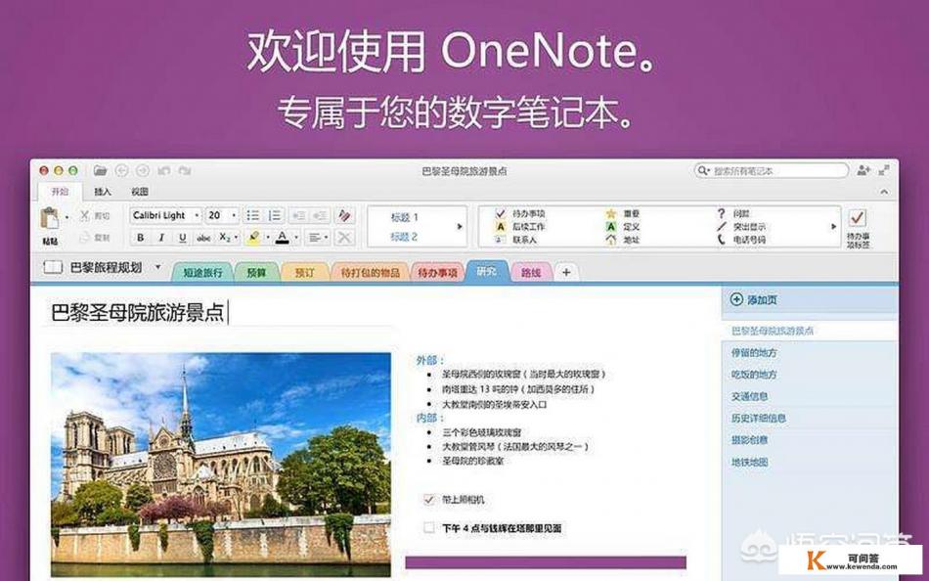Apply the 标题 1 heading style
The image size is (929, 581).
(x=405, y=217)
